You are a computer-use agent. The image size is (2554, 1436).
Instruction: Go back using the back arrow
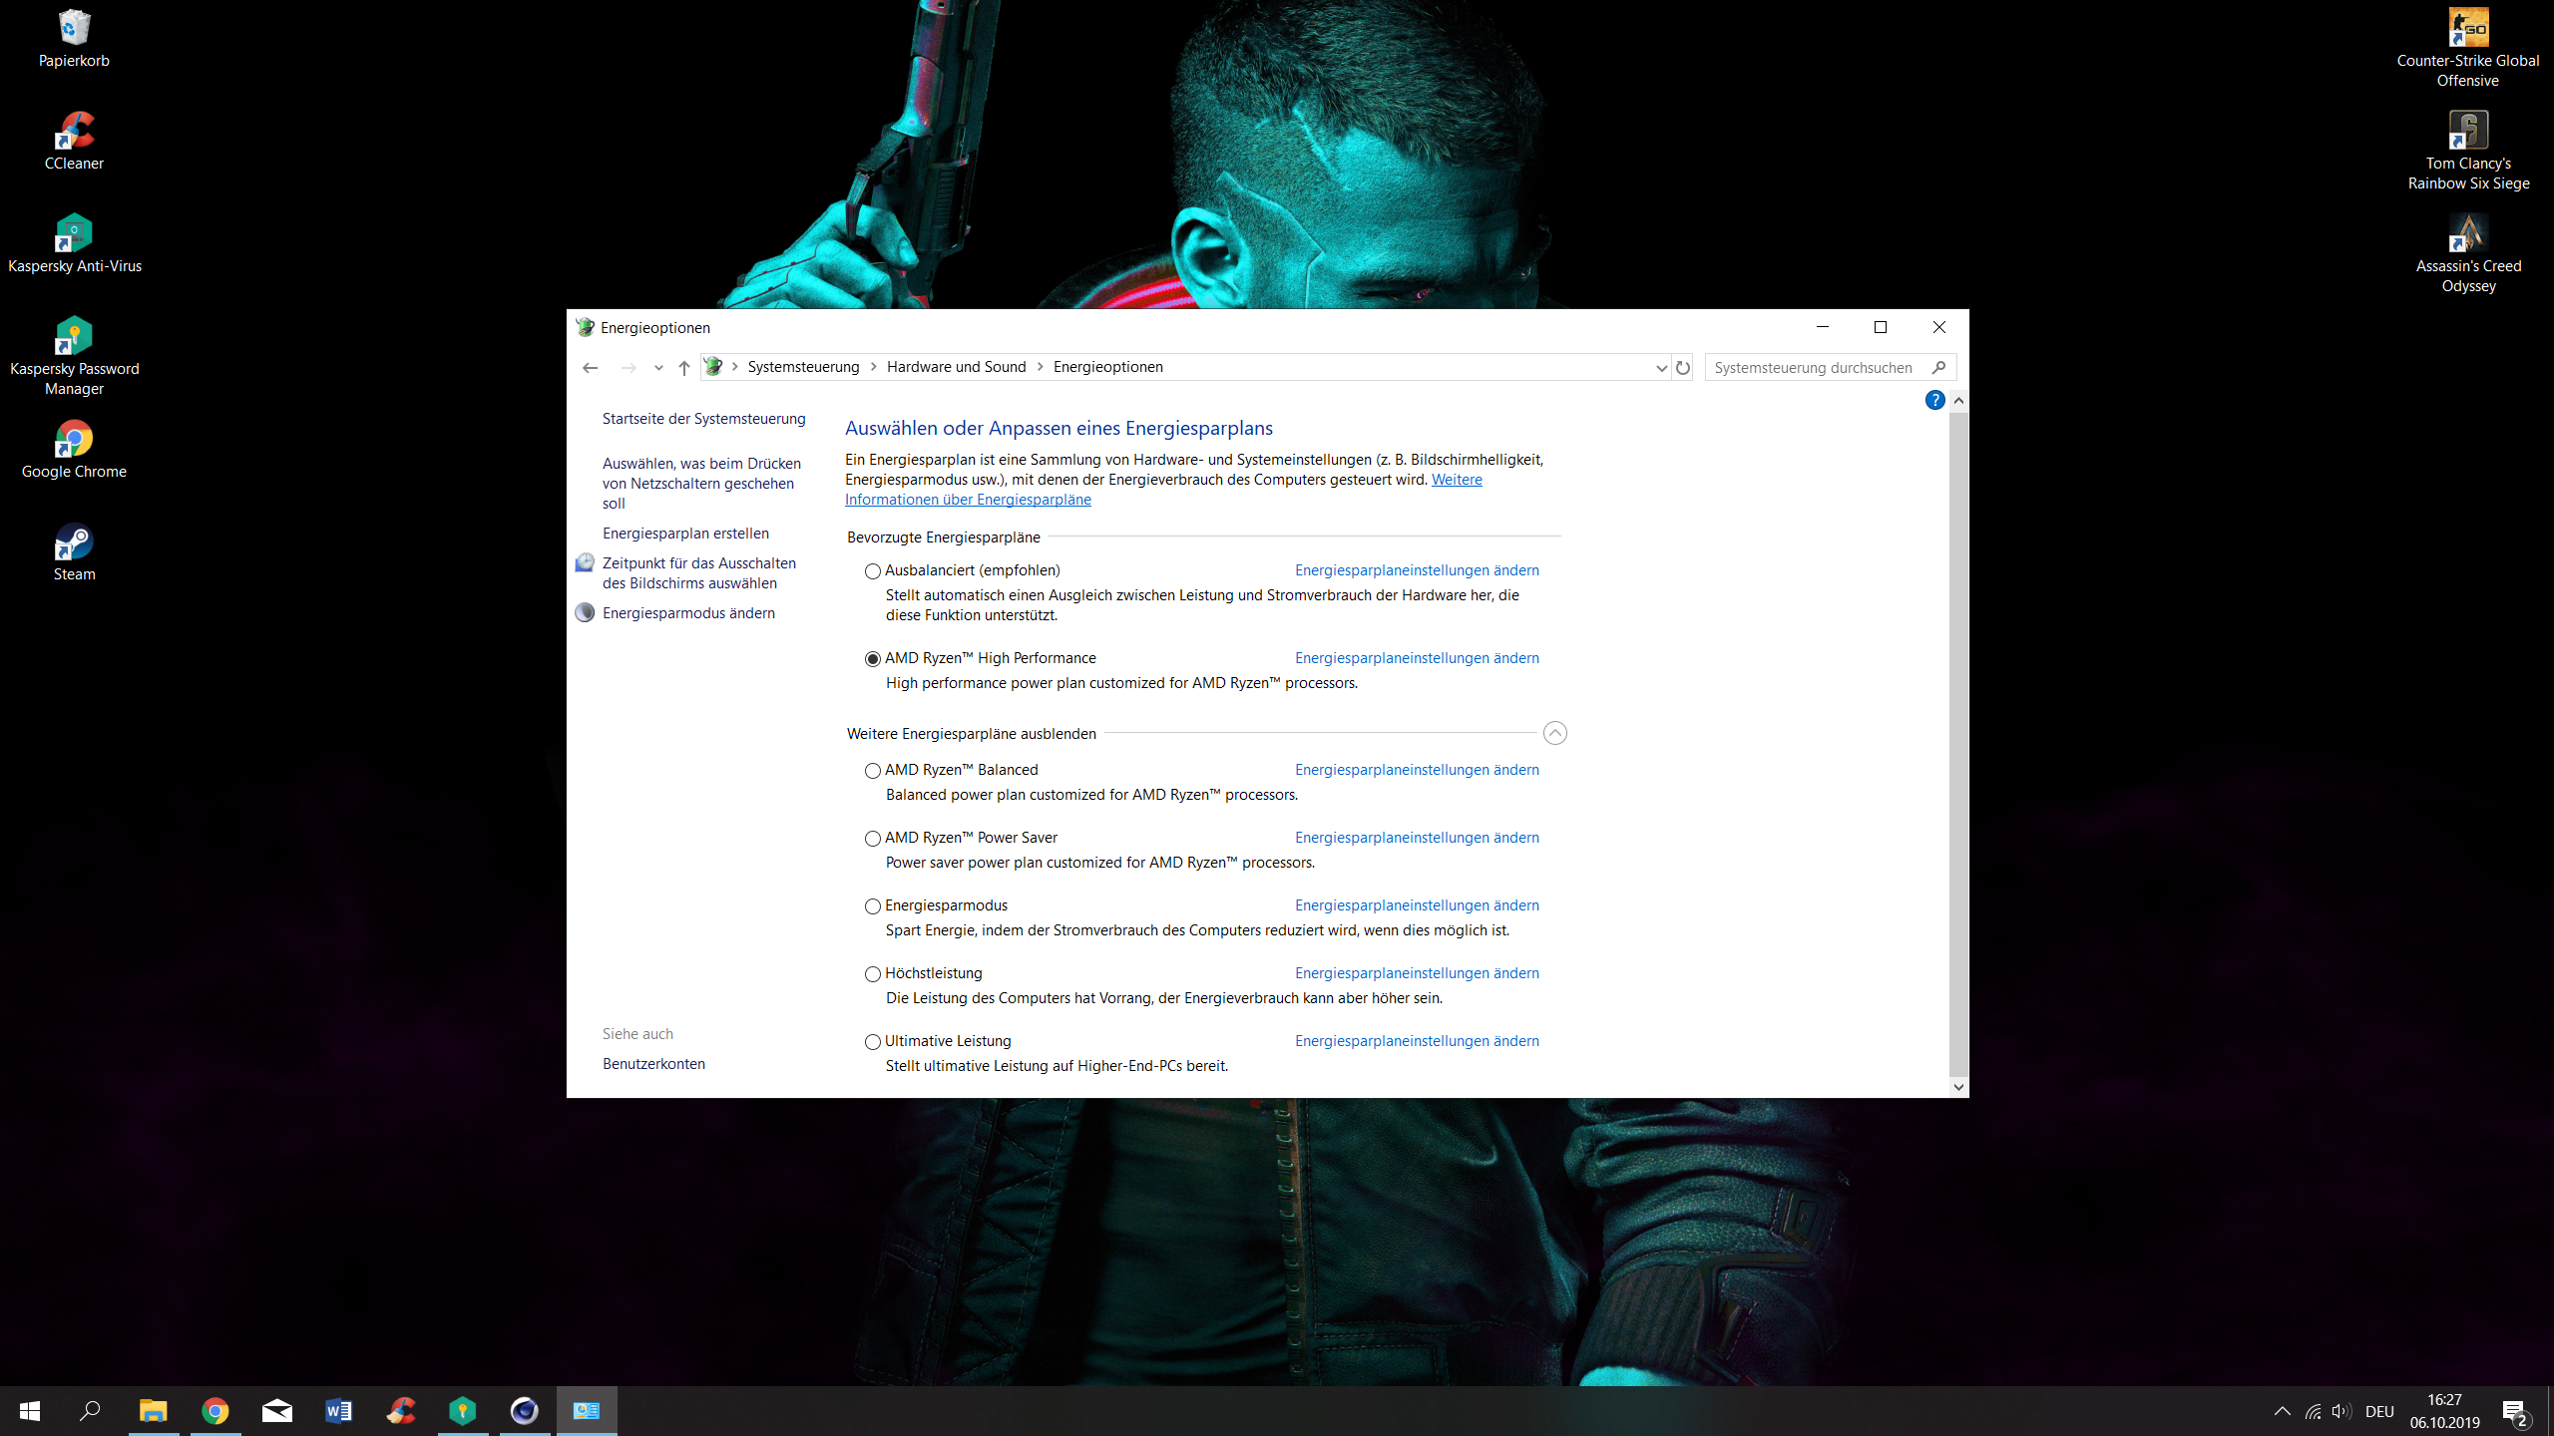[590, 368]
